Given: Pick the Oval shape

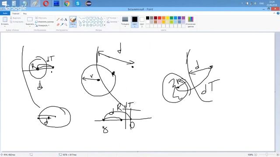Looking at the screenshot, I should click(x=87, y=18).
